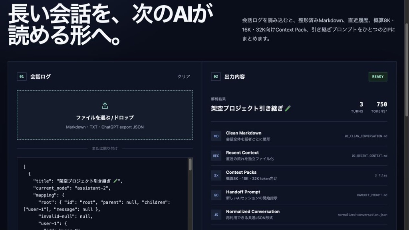Click the normalized-conversation.json file name
The width and height of the screenshot is (409, 230).
point(362,215)
